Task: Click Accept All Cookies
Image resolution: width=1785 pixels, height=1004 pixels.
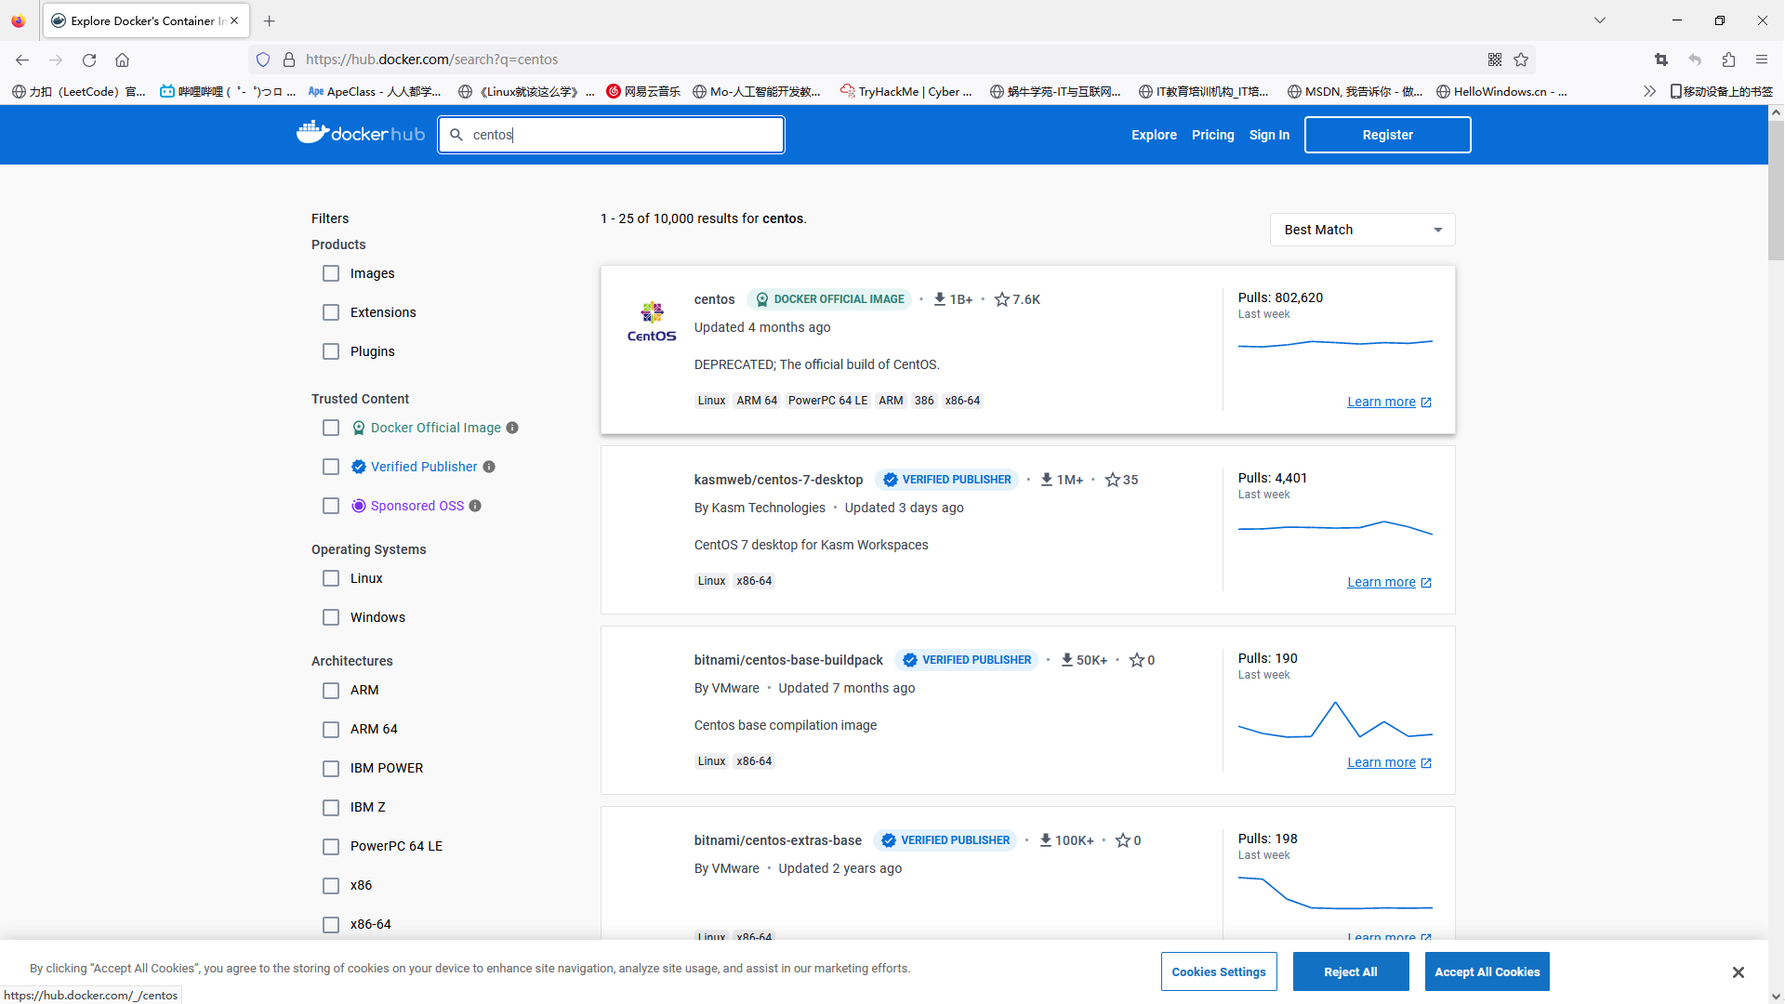Action: (1487, 971)
